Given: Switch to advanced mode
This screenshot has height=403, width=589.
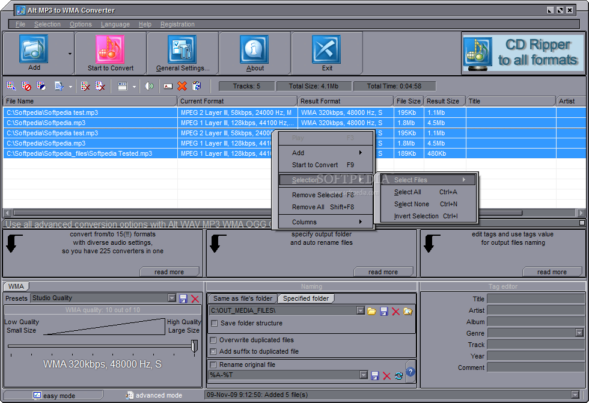Looking at the screenshot, I should pyautogui.click(x=154, y=396).
